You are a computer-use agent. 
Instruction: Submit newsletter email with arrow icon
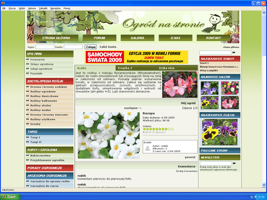[234, 163]
